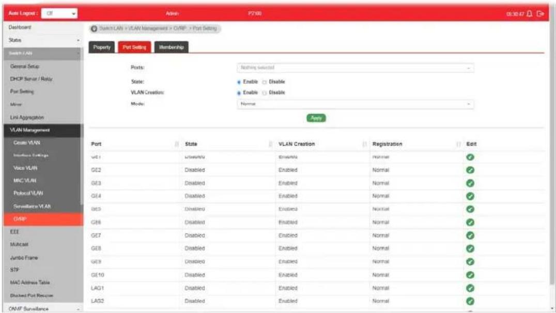Click the logout icon in header

540,13
